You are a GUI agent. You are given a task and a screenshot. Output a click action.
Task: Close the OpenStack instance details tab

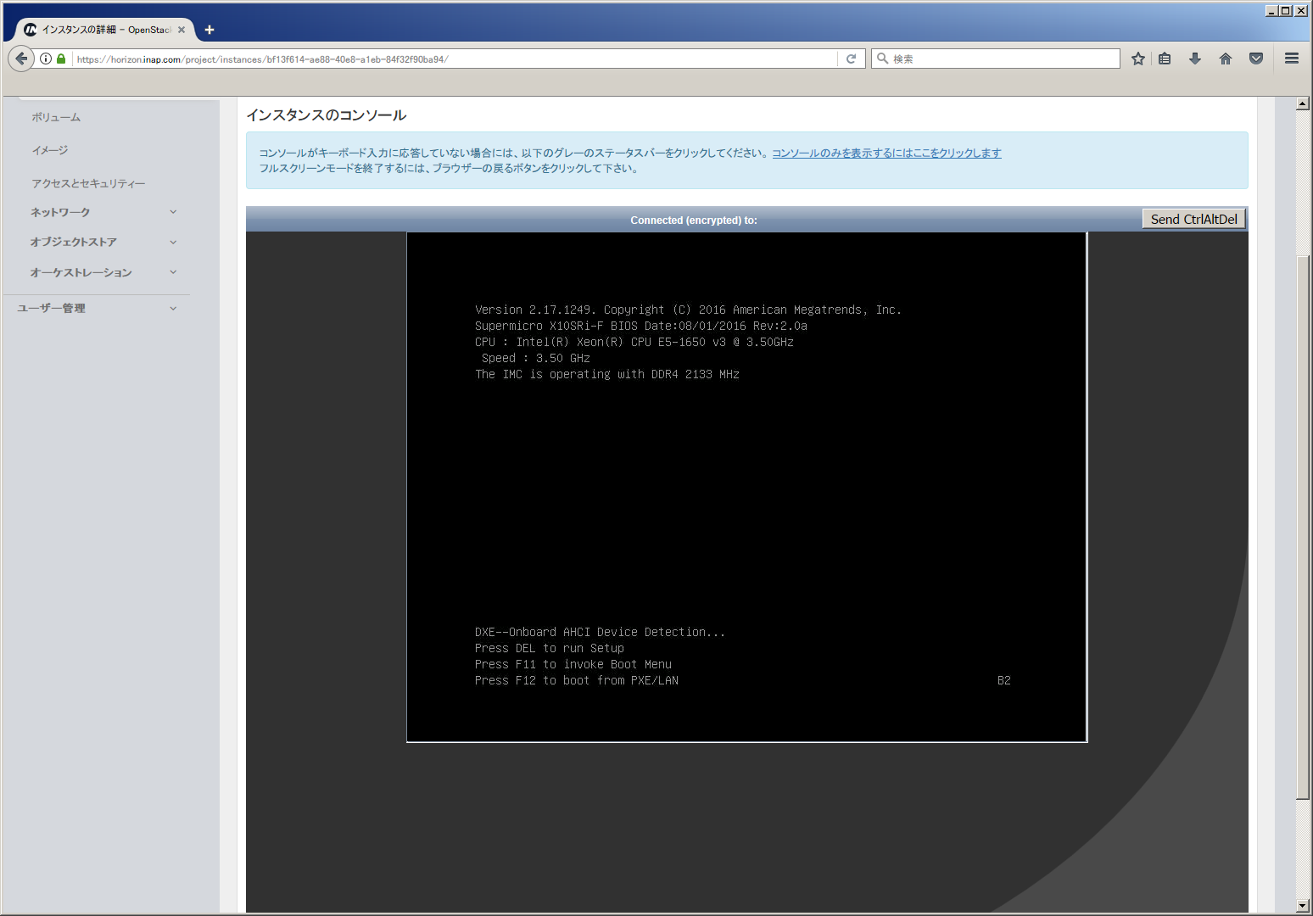coord(182,30)
